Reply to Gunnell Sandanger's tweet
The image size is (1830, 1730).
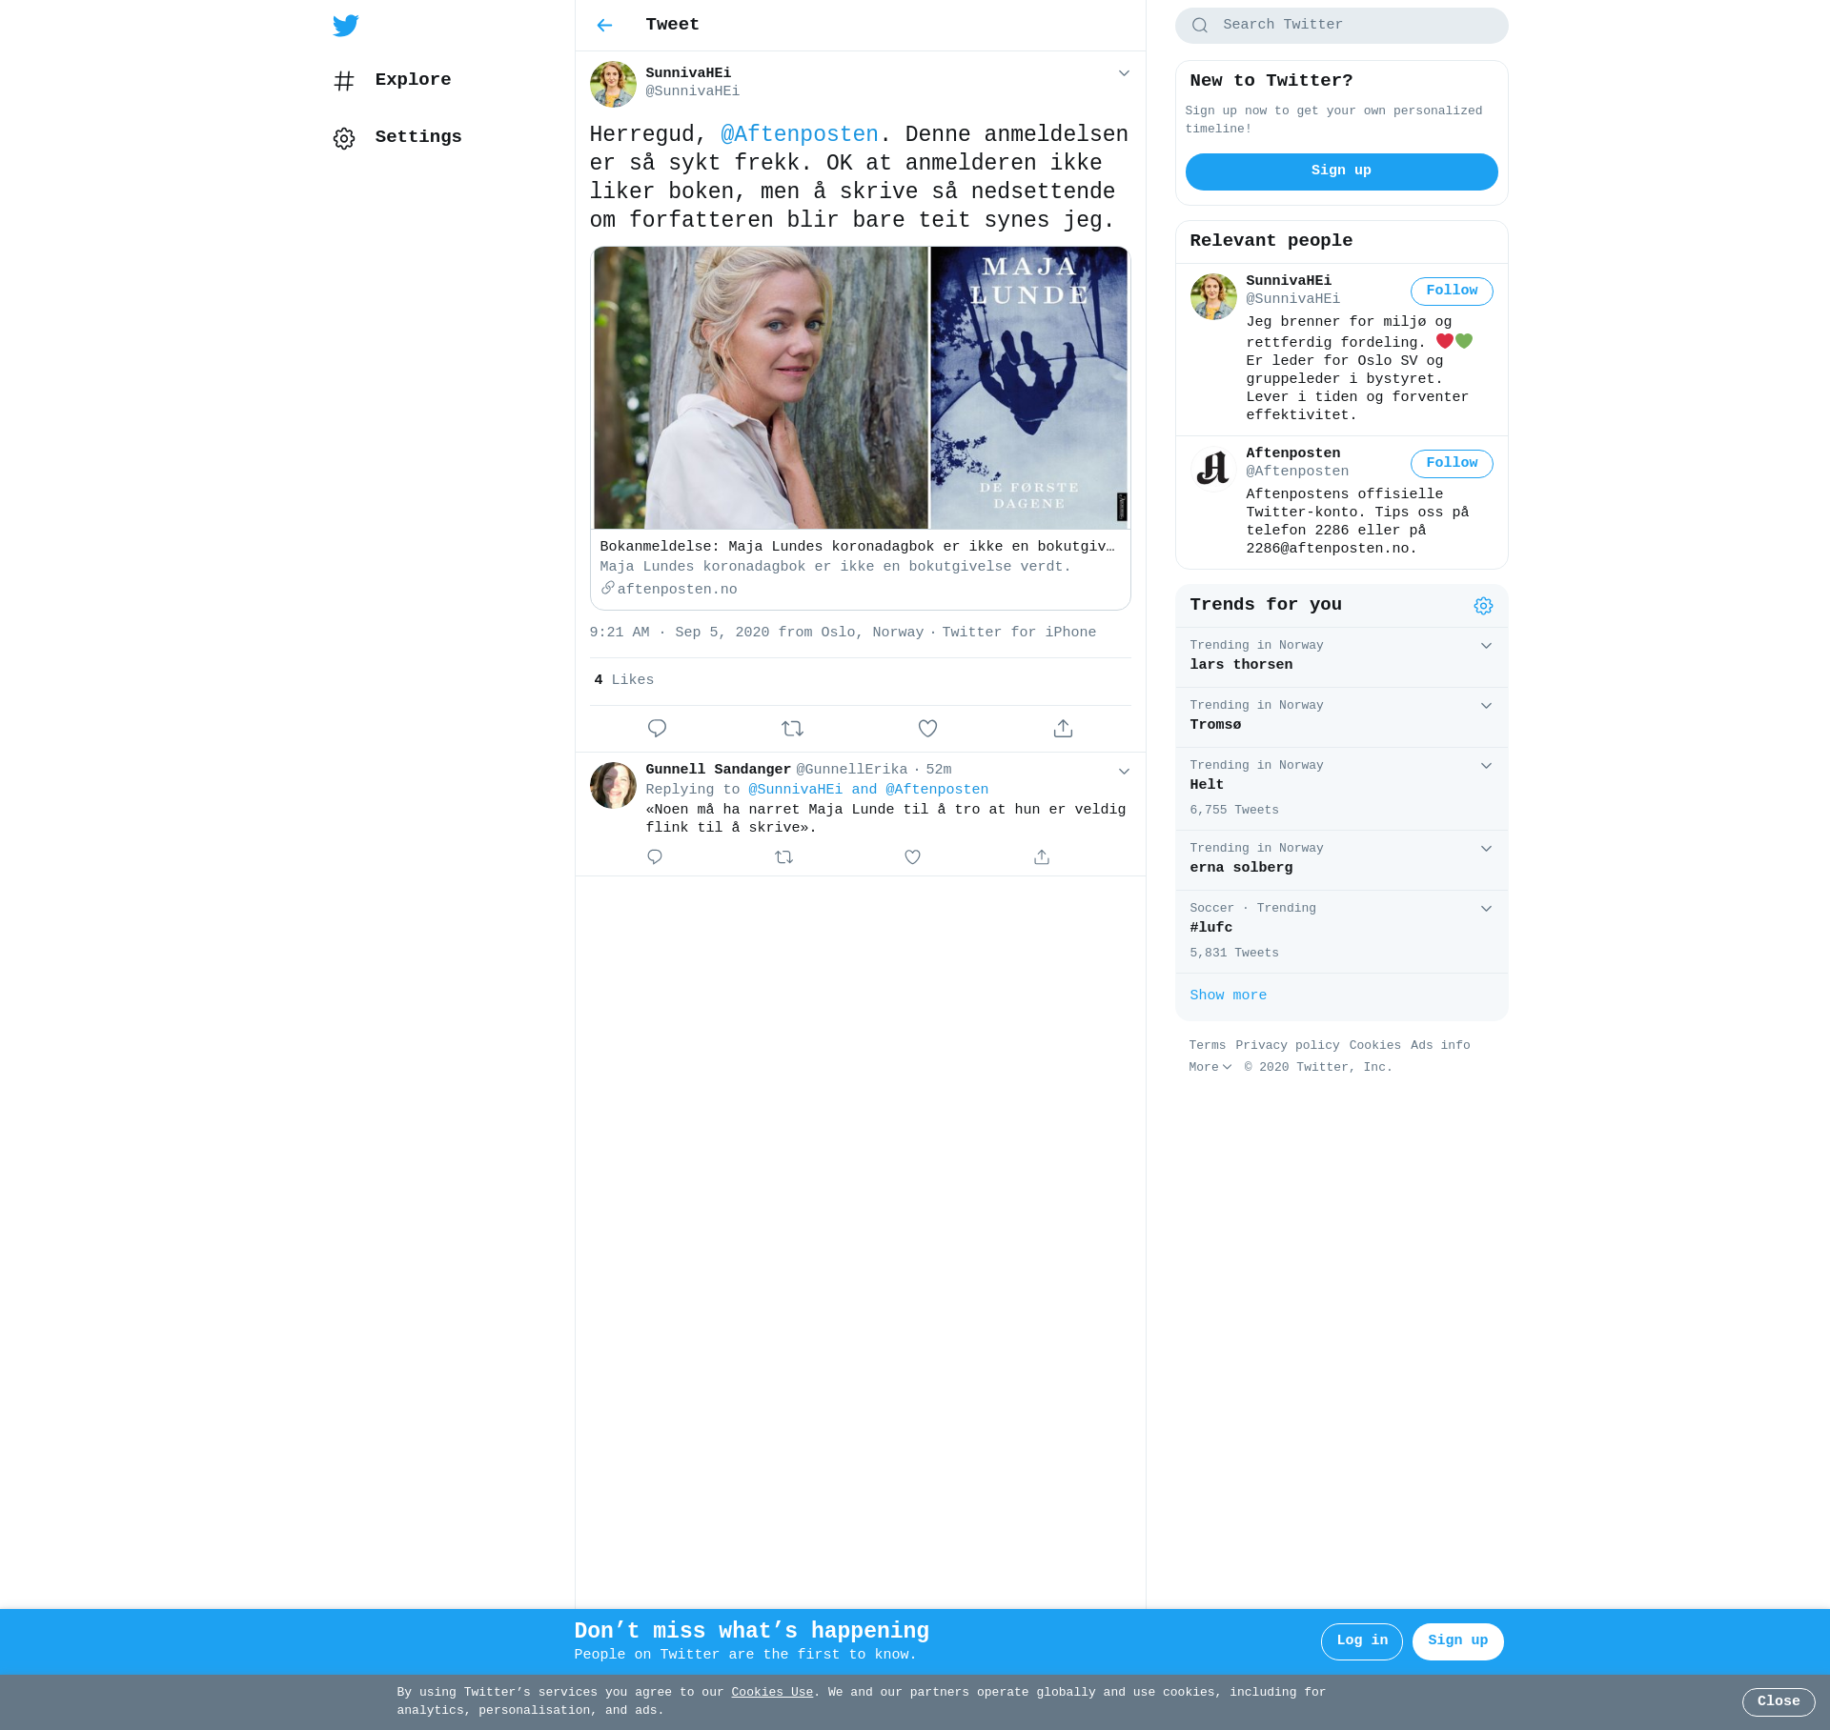tap(654, 857)
